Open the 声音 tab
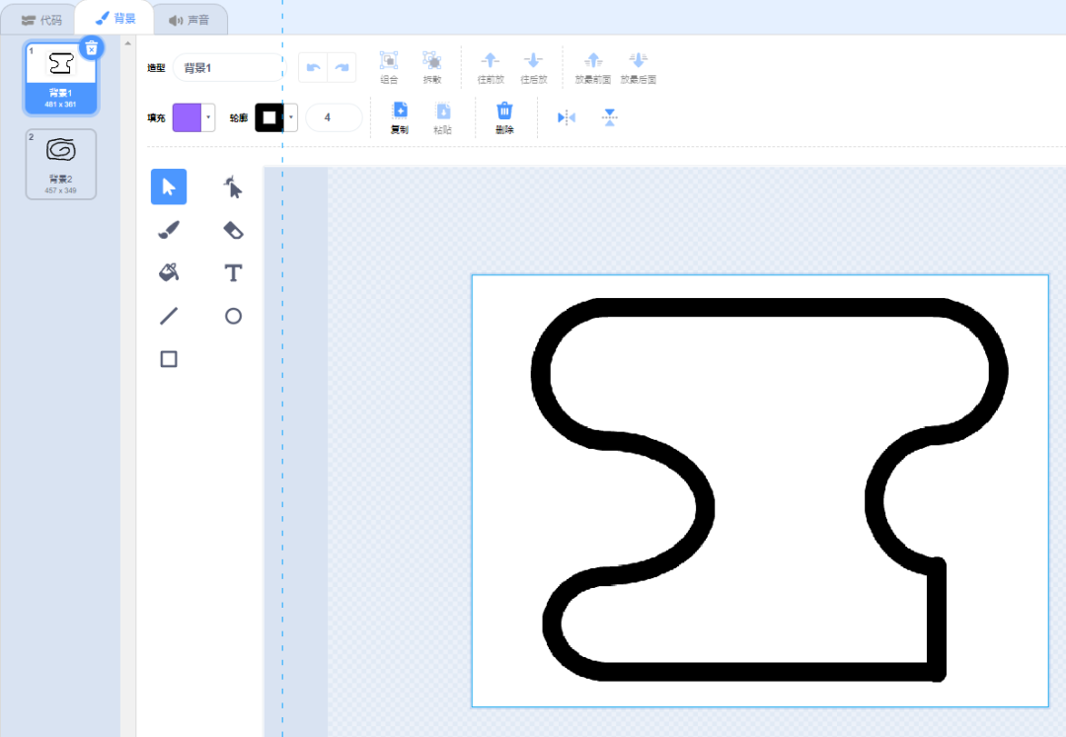Viewport: 1066px width, 737px height. (190, 19)
